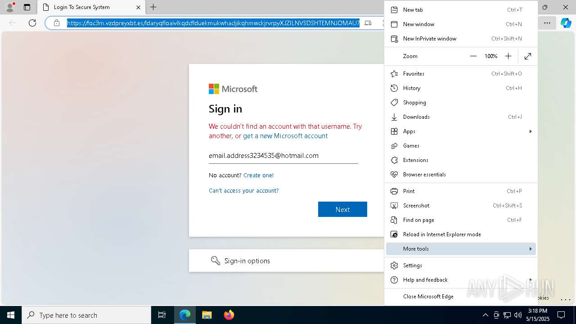The image size is (576, 324).
Task: Open Task View on taskbar
Action: [162, 315]
